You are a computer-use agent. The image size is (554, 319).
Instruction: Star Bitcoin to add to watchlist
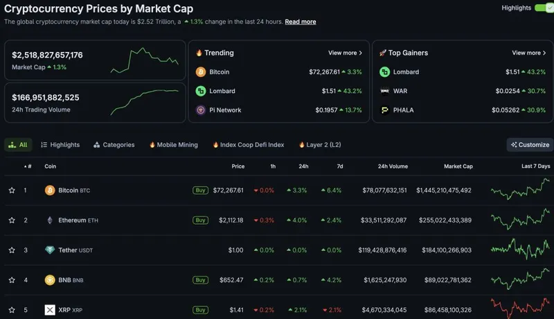[12, 190]
